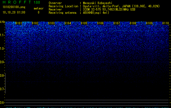Click the Receiver field label
This screenshot has width=171, height=108.
[x=55, y=9]
